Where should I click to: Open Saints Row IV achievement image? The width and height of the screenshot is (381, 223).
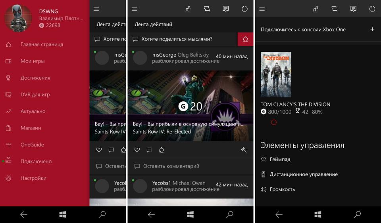tap(190, 106)
